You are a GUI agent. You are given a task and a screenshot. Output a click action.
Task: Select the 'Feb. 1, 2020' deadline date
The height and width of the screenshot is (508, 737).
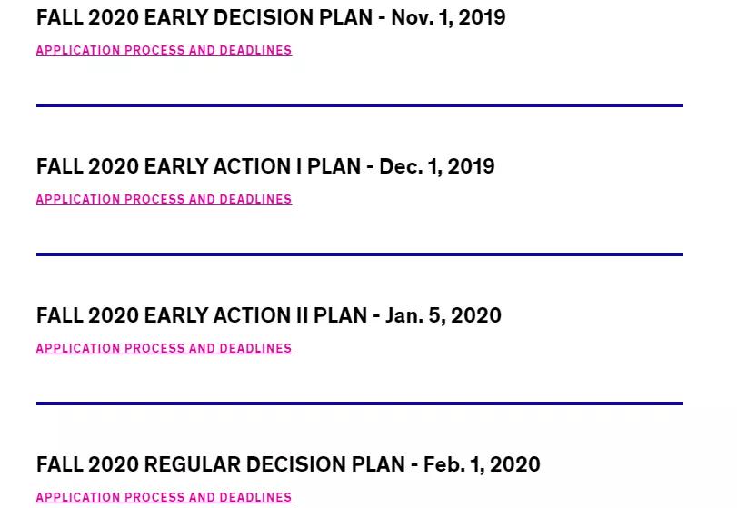click(x=482, y=464)
